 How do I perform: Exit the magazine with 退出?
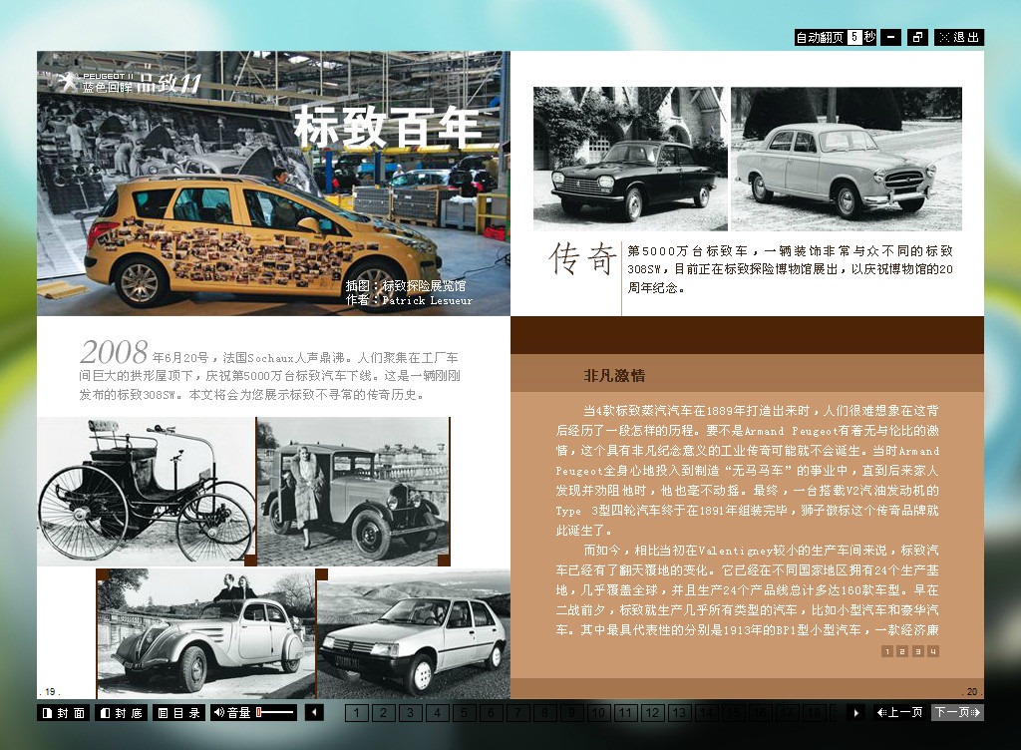959,38
